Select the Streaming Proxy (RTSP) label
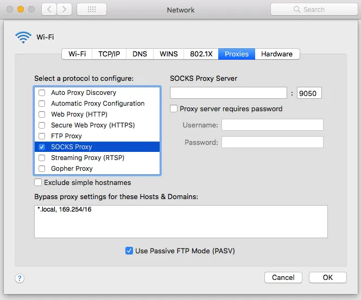The height and width of the screenshot is (300, 361). [87, 158]
